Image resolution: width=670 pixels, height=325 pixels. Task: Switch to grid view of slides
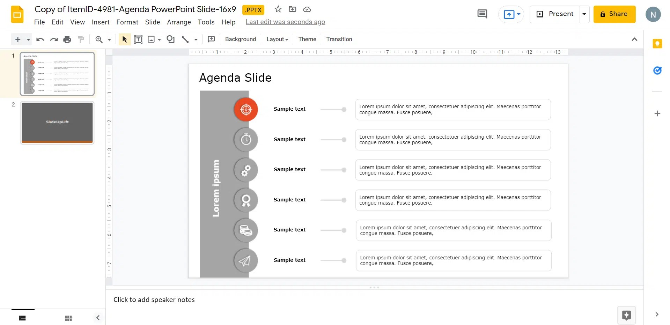(68, 318)
